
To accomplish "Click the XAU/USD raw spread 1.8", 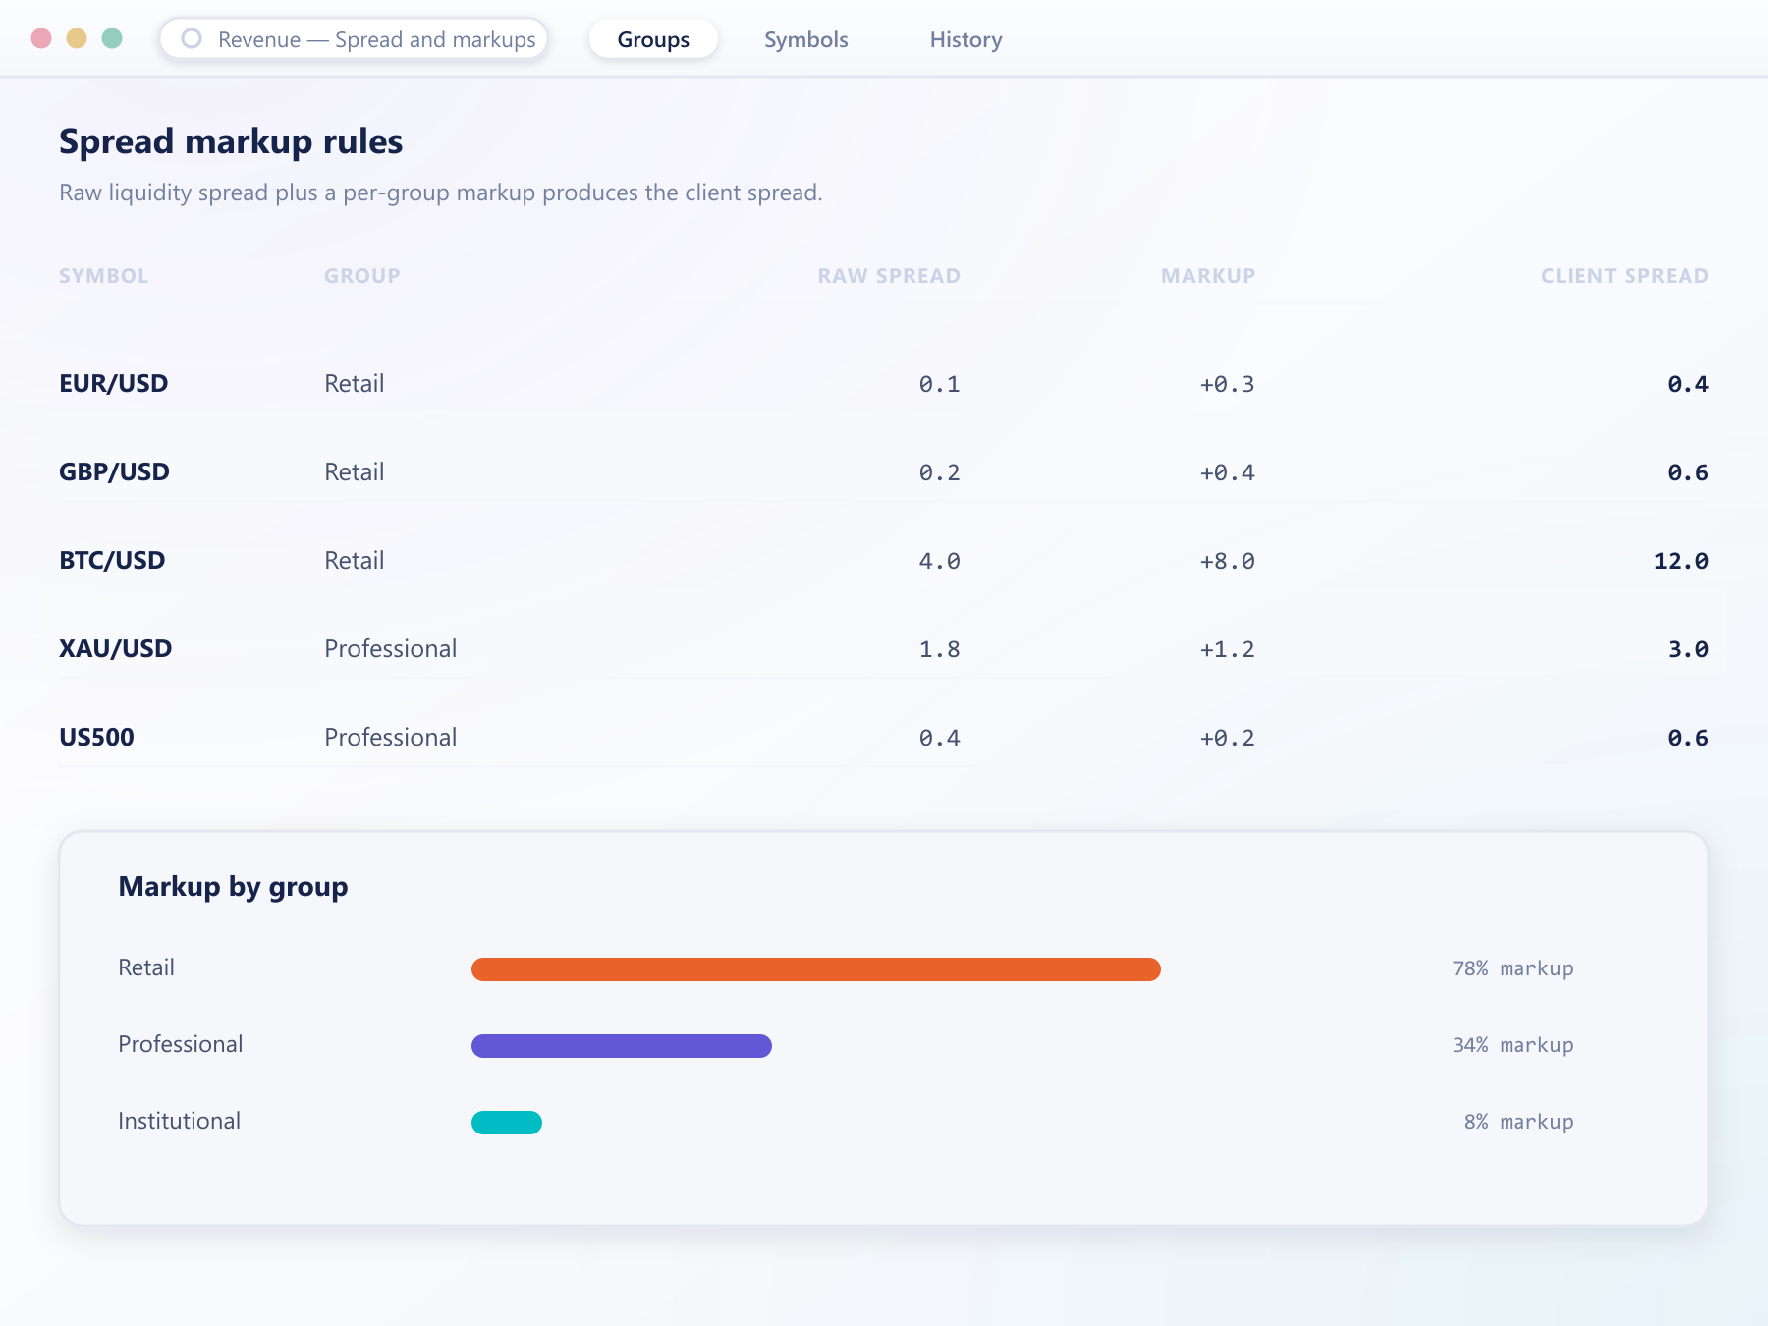I will coord(939,649).
